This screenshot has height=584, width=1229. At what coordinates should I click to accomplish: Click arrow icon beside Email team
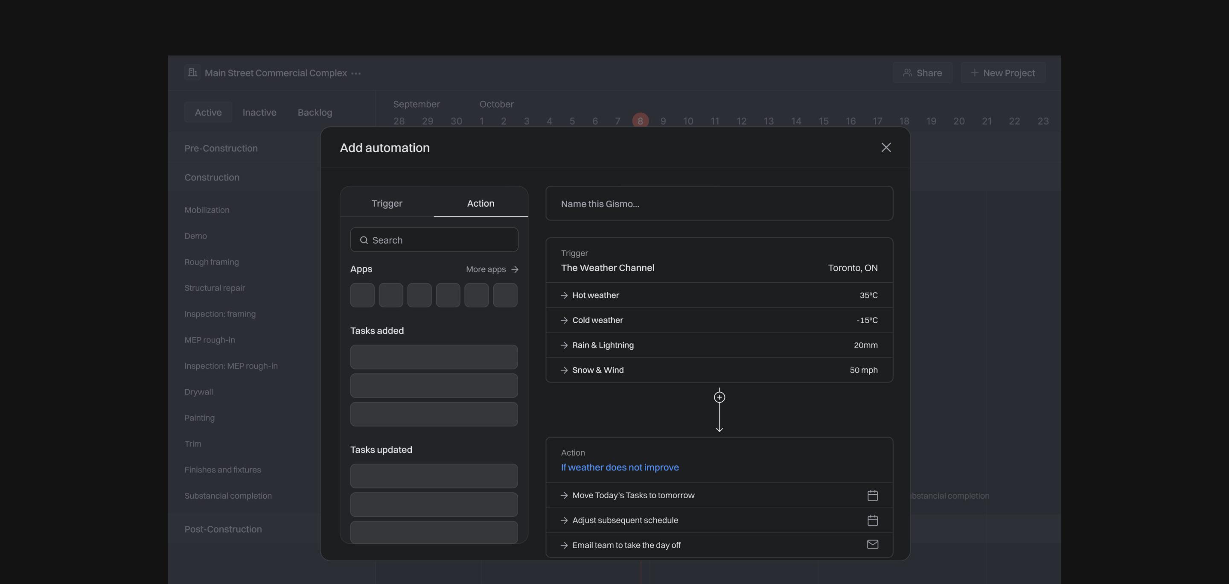point(564,545)
